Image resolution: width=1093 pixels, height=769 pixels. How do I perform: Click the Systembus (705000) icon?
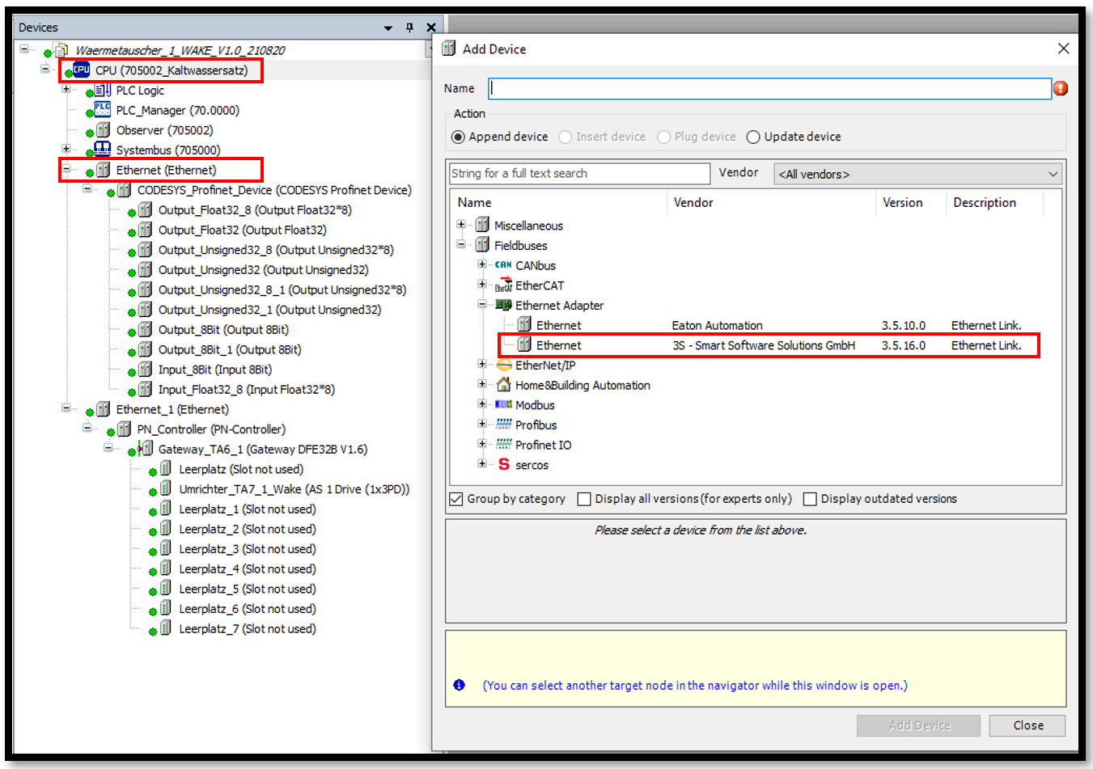(x=103, y=150)
